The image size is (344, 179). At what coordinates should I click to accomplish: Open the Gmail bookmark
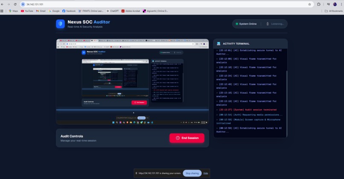point(41,11)
